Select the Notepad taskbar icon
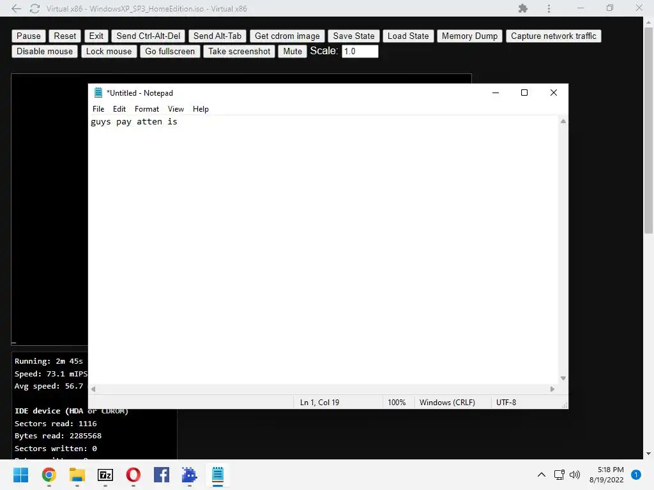Viewport: 654px width, 490px height. pyautogui.click(x=218, y=475)
